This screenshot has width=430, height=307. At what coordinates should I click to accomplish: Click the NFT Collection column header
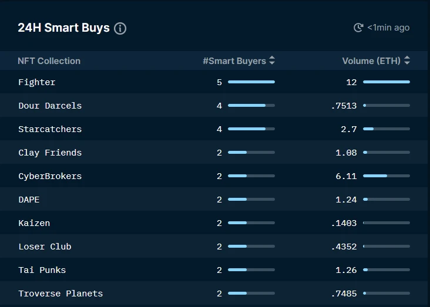[x=49, y=61]
